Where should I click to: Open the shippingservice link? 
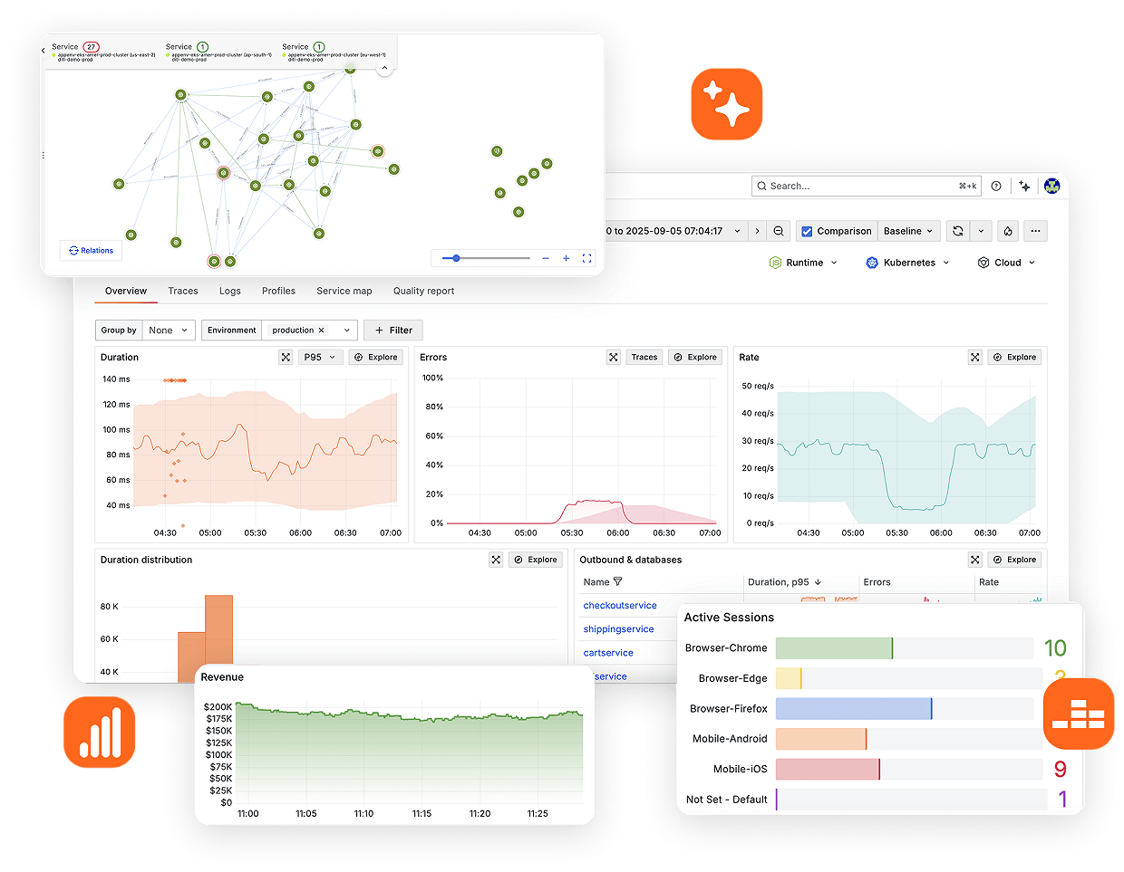618,629
